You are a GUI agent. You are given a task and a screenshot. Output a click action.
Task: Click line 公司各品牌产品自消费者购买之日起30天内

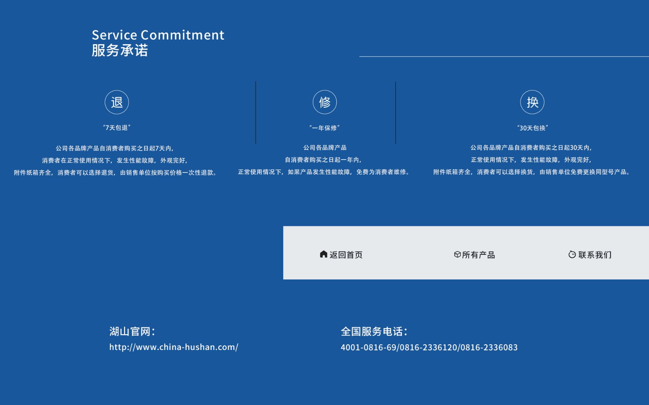point(531,147)
